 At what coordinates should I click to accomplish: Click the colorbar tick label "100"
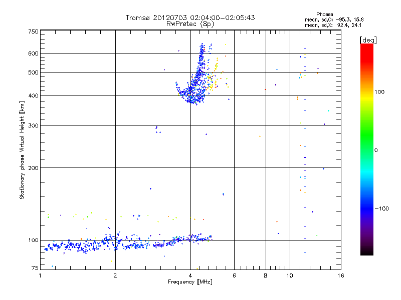[x=379, y=92]
